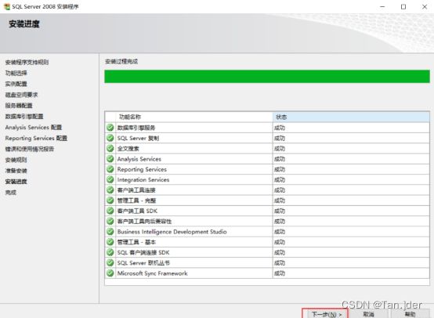Select the Reporting Services 配置 sidebar step
Screen dimensions: 434x318
click(36, 138)
